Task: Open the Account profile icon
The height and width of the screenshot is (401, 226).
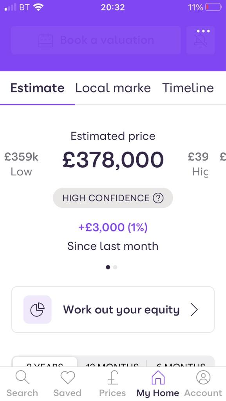Action: coord(203,377)
